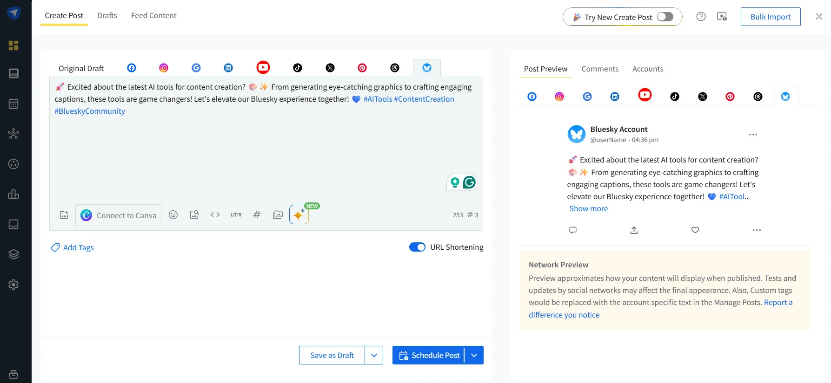Image resolution: width=831 pixels, height=383 pixels.
Task: Open the circular team icon in sidebar
Action: (13, 164)
